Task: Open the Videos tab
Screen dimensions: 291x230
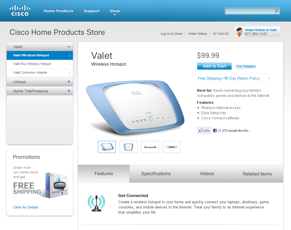Action: (207, 174)
